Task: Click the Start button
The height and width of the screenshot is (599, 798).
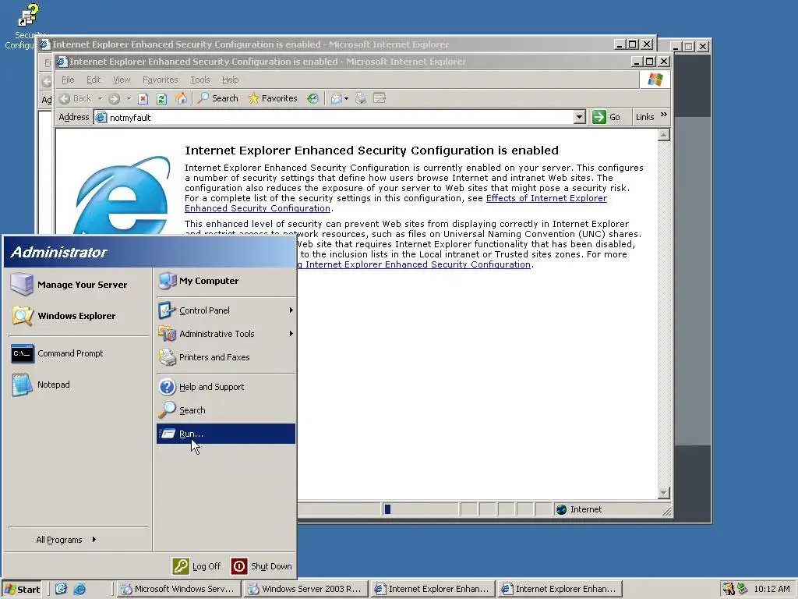Action: point(23,589)
